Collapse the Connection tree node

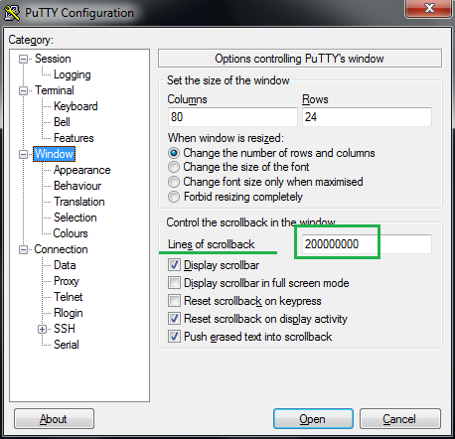pos(23,250)
